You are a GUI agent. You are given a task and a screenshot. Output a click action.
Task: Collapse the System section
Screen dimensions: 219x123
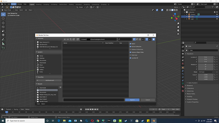tap(40, 52)
